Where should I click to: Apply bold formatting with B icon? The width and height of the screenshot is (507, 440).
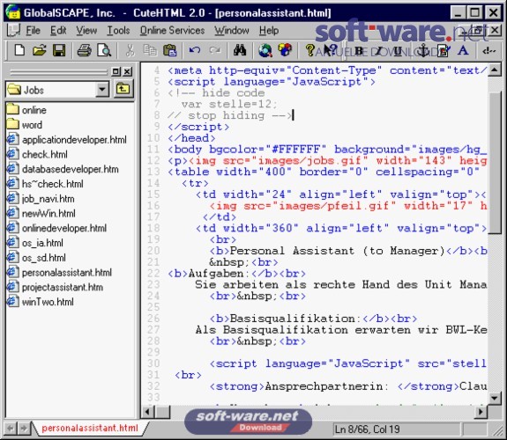pos(359,51)
